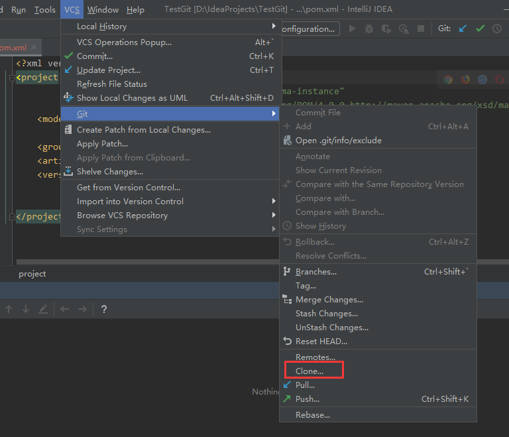Viewport: 509px width, 437px height.
Task: Open the Help menu
Action: coord(135,10)
